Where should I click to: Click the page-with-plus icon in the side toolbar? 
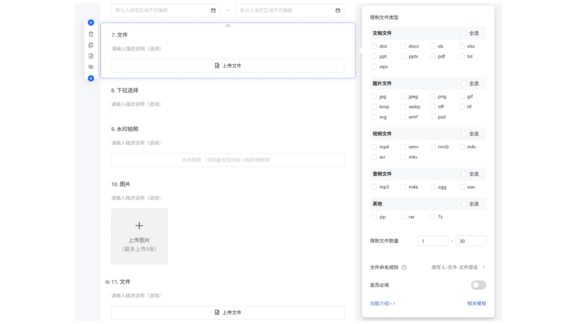click(91, 56)
